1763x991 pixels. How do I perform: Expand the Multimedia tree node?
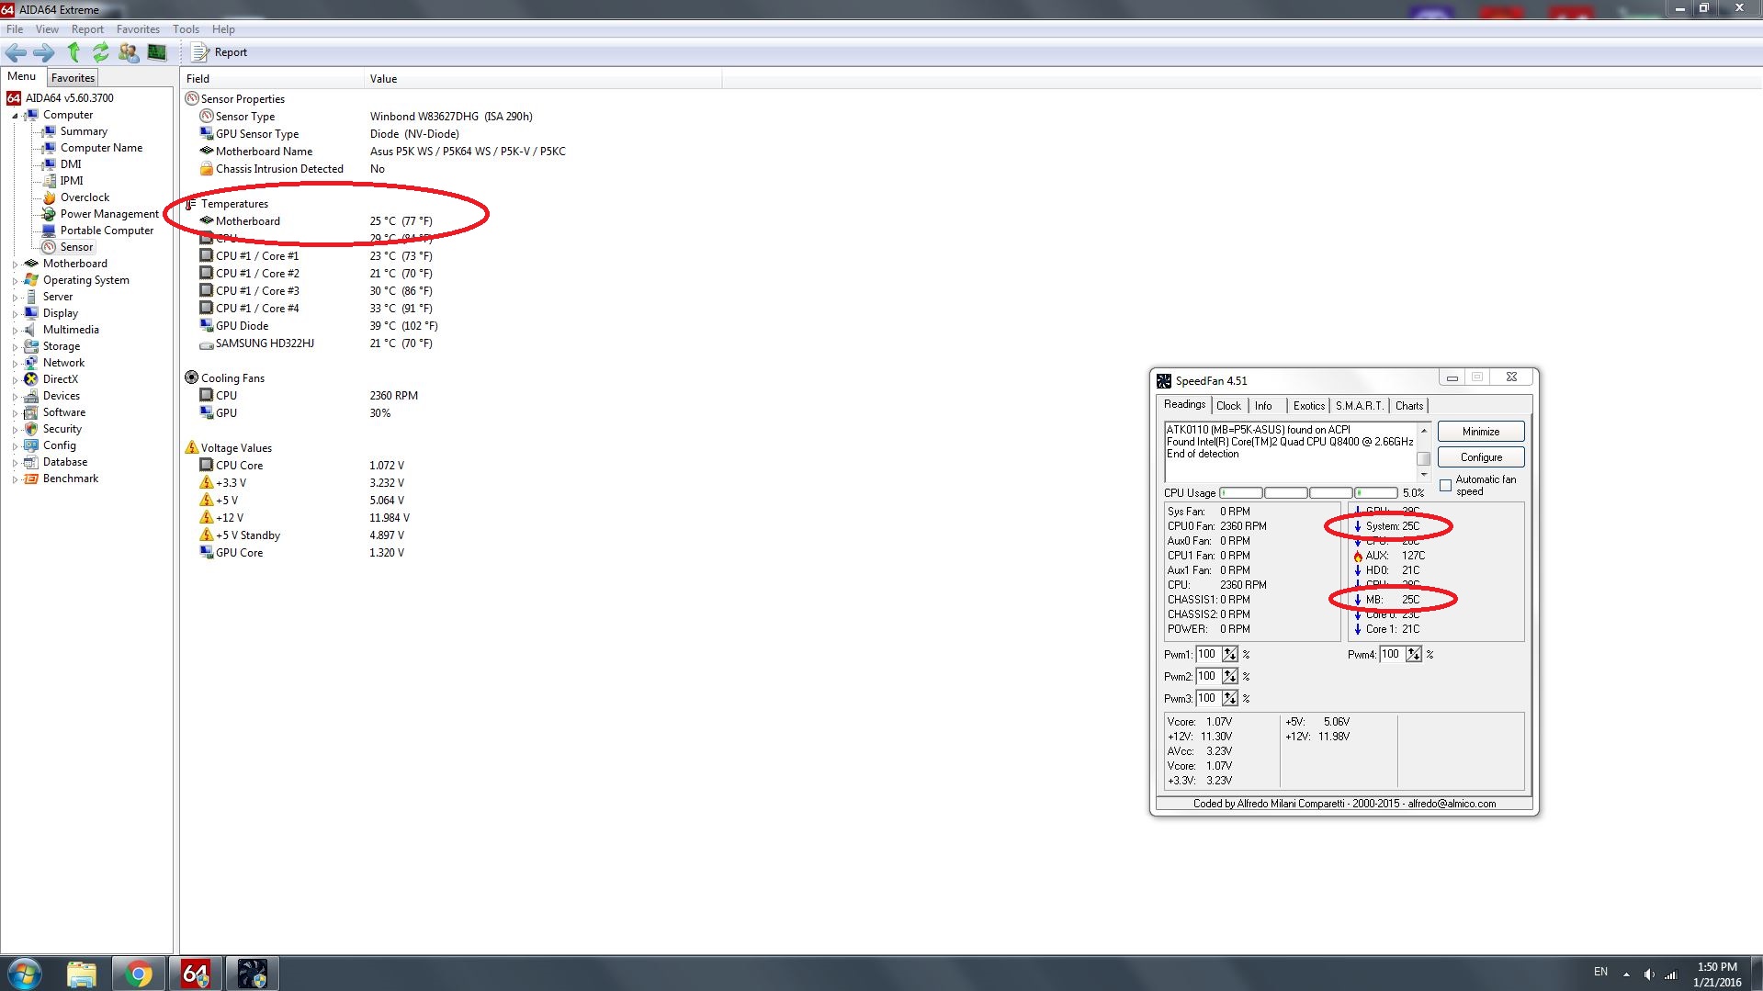[15, 331]
